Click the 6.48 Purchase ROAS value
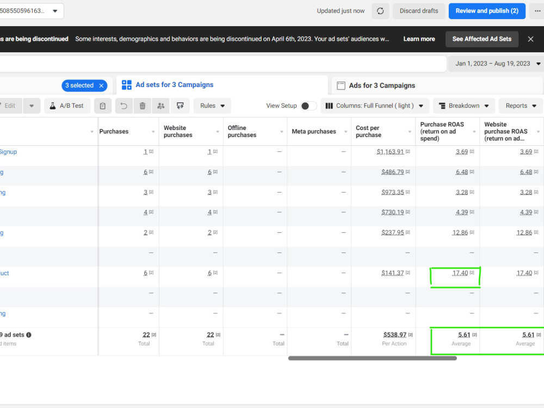 tap(462, 172)
